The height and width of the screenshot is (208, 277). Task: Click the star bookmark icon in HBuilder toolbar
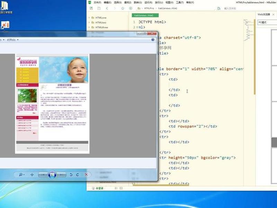point(123,8)
